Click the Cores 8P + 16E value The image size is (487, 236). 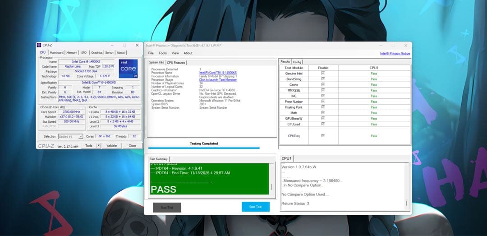[x=104, y=136]
